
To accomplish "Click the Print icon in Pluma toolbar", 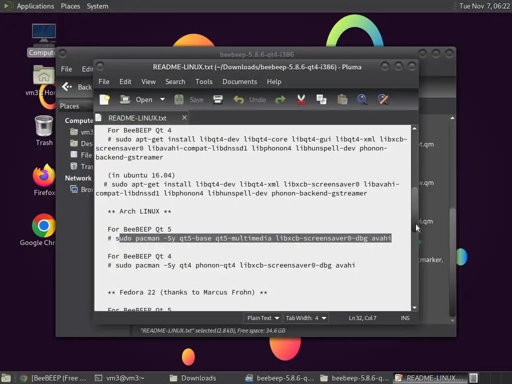I will [x=218, y=99].
